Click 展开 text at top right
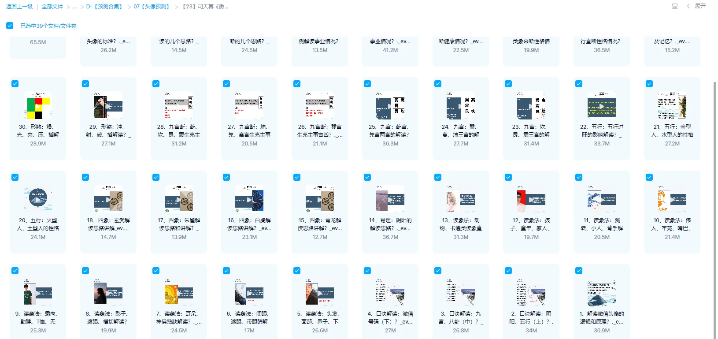Screen dimensions: 718x339 (x=700, y=6)
